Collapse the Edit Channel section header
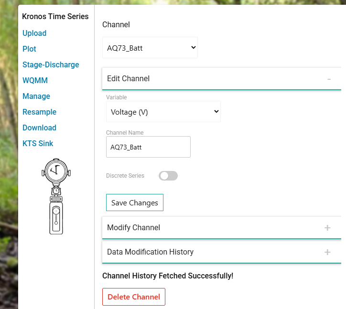The image size is (346, 309). [129, 78]
